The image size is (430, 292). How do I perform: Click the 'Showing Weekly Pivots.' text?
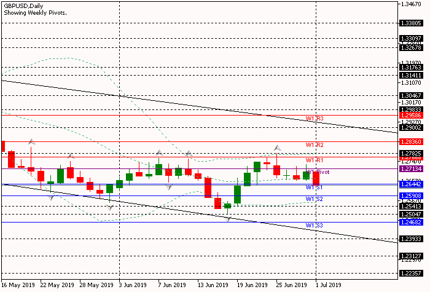36,12
